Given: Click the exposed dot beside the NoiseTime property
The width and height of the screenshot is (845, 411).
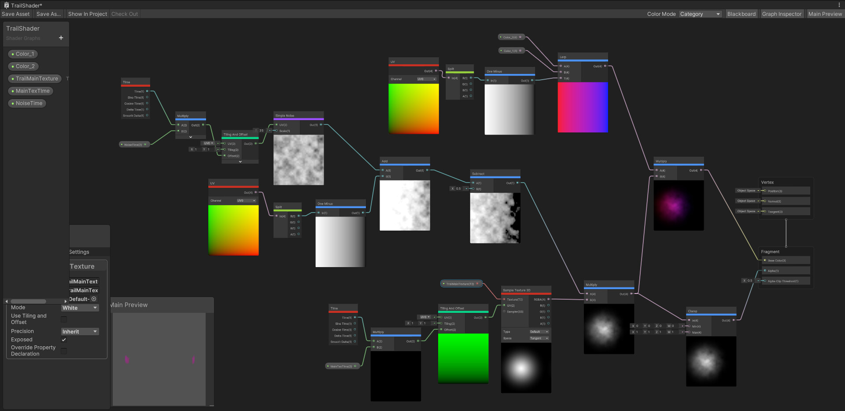Looking at the screenshot, I should tap(12, 103).
